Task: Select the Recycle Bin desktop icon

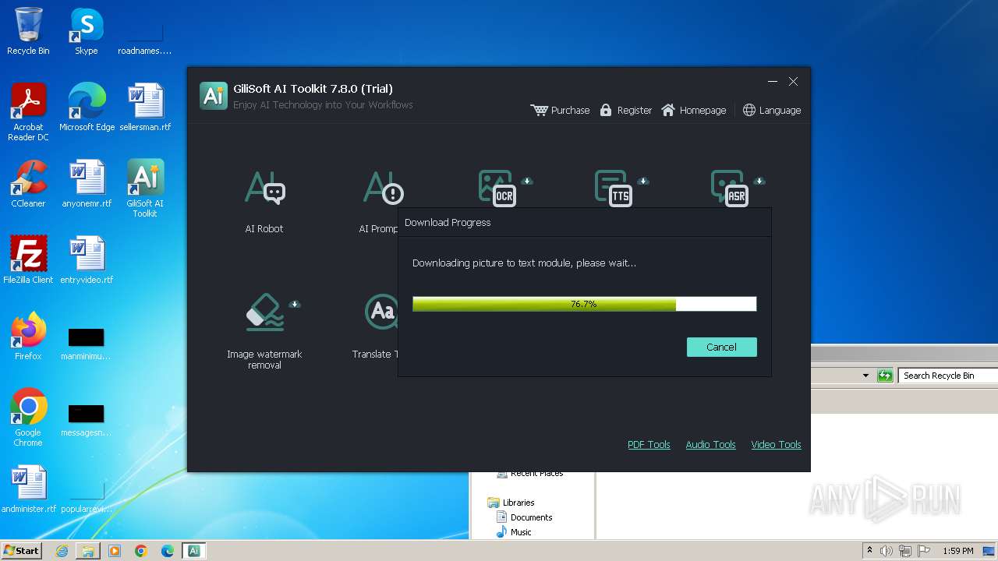Action: pyautogui.click(x=28, y=31)
